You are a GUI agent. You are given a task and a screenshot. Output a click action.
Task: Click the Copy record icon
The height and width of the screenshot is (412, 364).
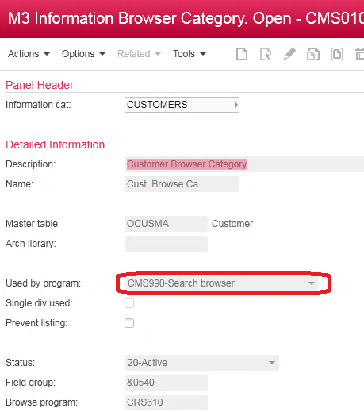313,54
